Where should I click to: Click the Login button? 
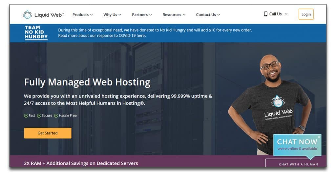(x=306, y=14)
